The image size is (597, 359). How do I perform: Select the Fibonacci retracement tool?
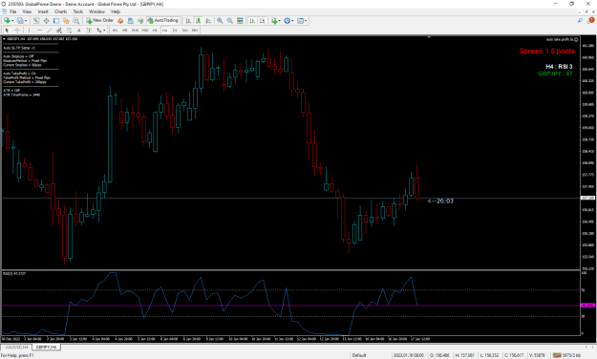[69, 30]
